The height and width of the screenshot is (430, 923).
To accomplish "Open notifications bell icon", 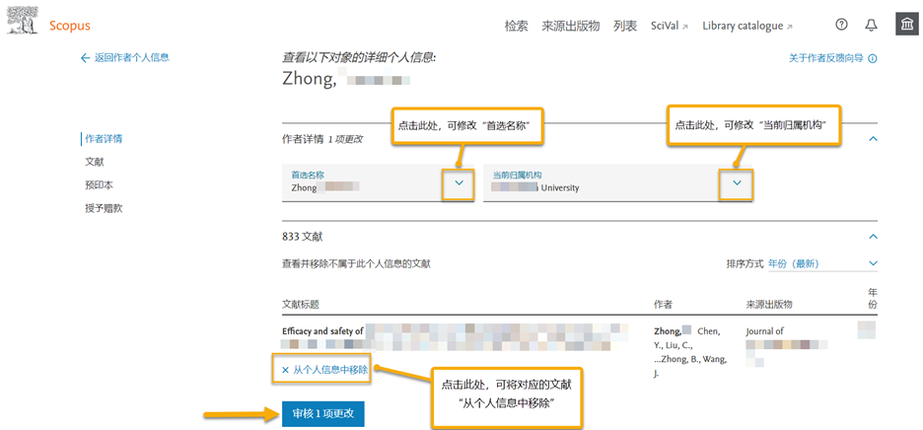I will click(871, 25).
